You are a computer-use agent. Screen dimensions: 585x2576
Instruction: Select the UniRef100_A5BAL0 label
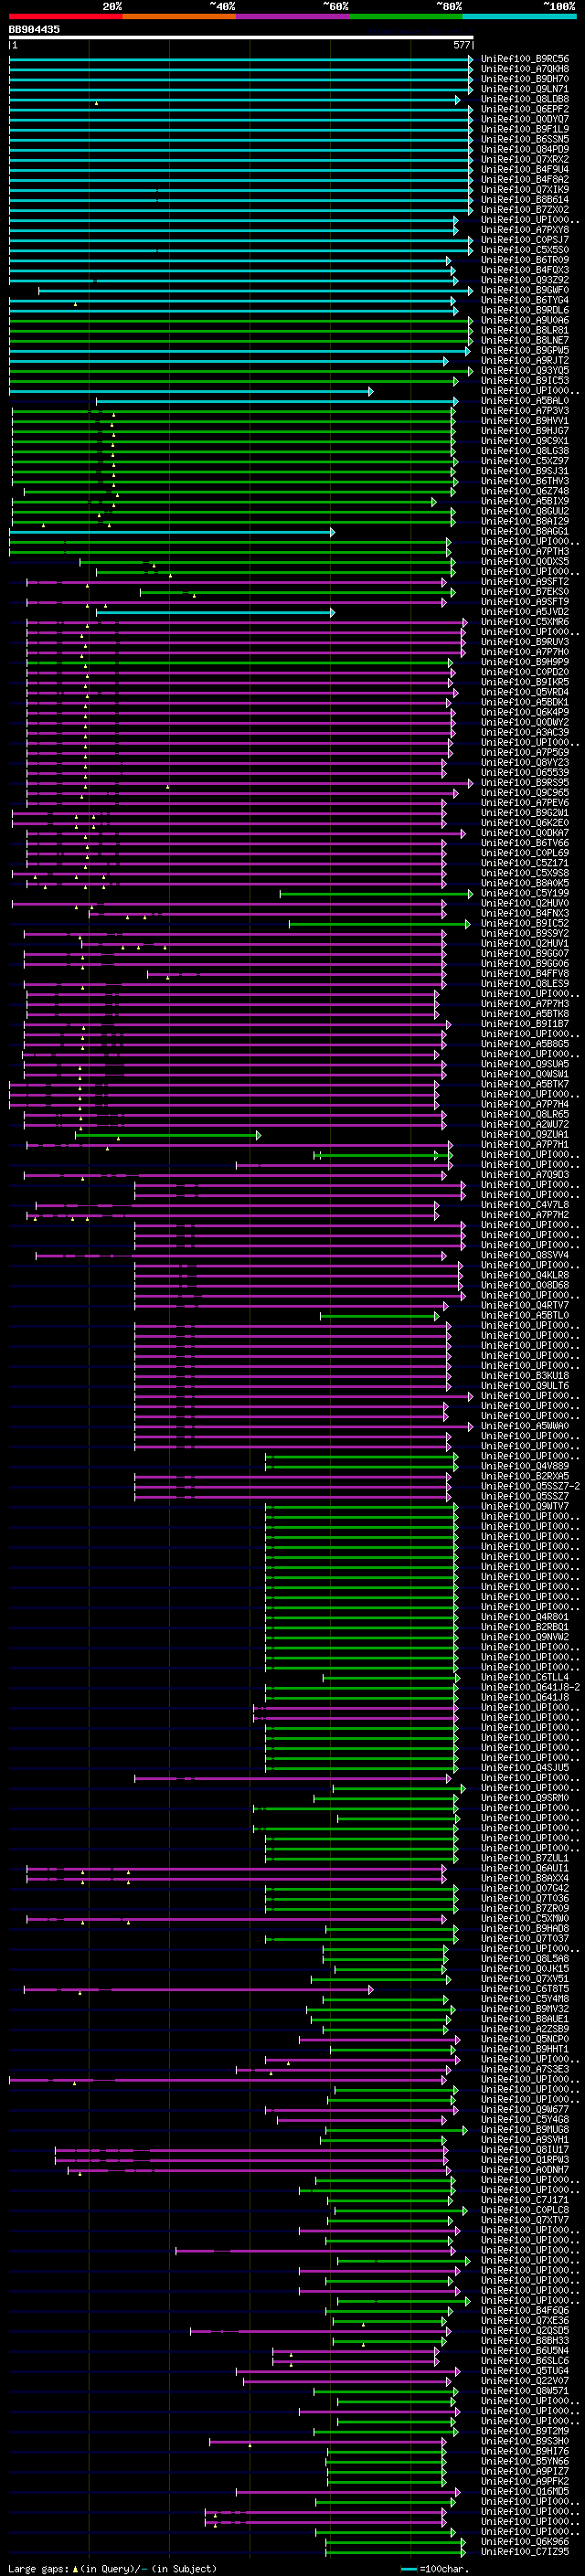[x=525, y=401]
